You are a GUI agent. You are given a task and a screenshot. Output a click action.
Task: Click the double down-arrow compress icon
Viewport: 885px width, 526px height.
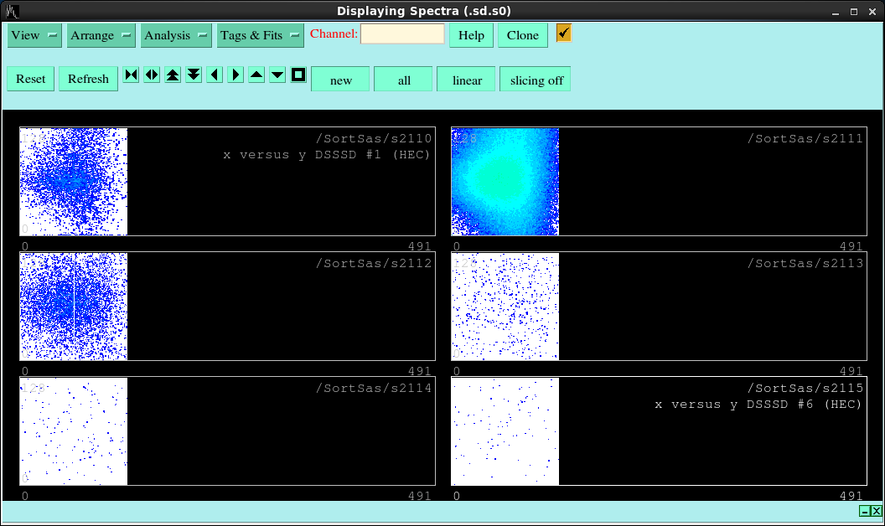tap(194, 75)
